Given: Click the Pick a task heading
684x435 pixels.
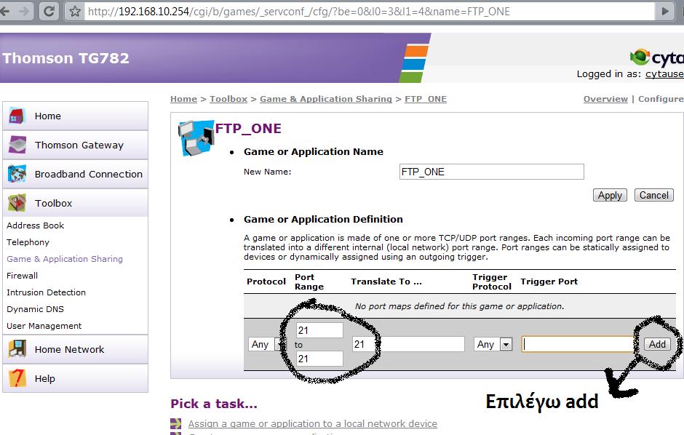Looking at the screenshot, I should pyautogui.click(x=214, y=404).
